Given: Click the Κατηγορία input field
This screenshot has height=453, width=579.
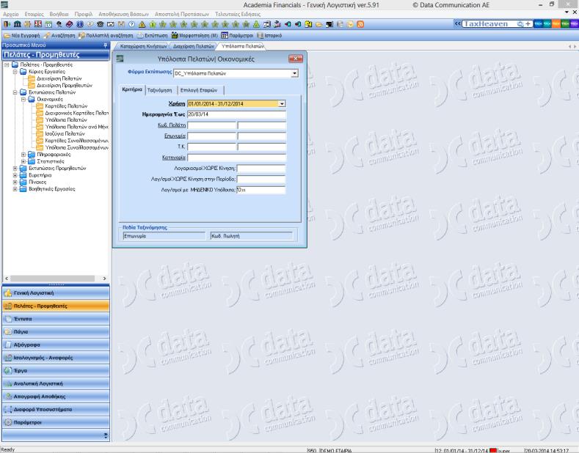Looking at the screenshot, I should click(236, 158).
